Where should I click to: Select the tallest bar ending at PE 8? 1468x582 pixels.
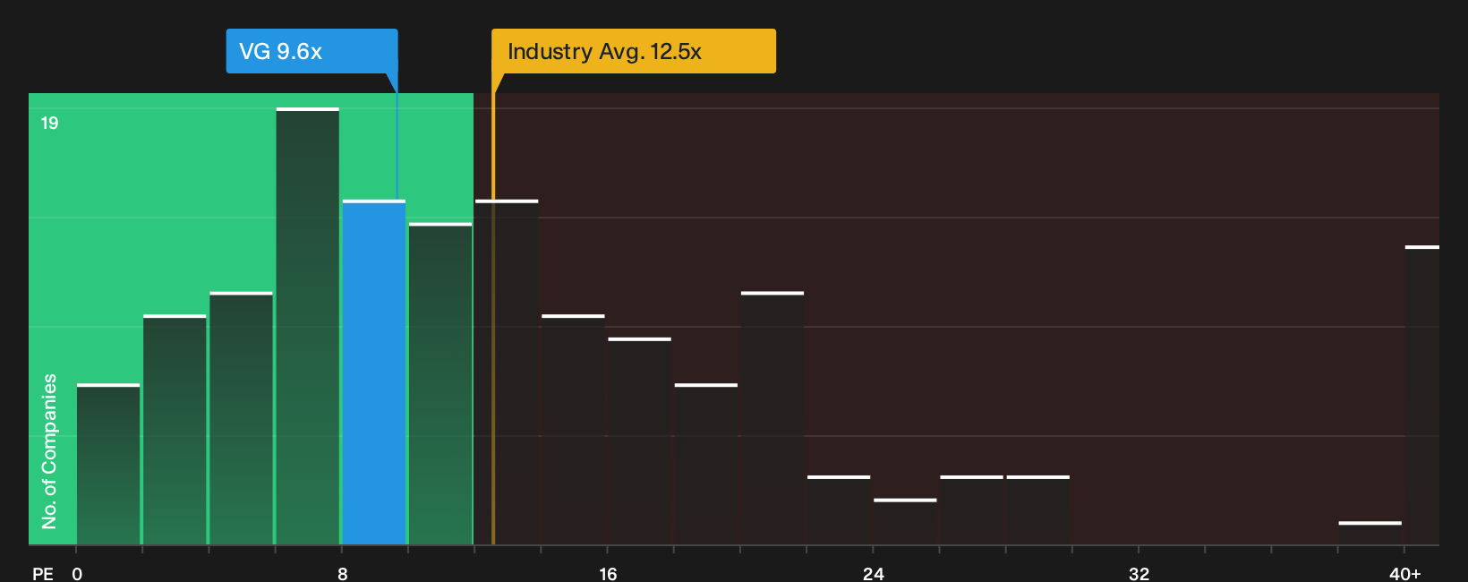pos(308,327)
